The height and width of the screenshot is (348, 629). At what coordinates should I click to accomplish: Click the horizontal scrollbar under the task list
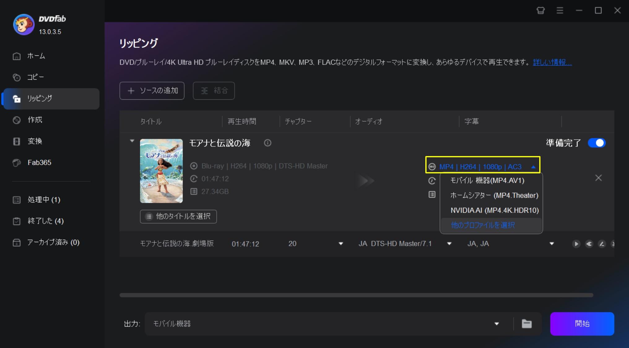pyautogui.click(x=356, y=295)
